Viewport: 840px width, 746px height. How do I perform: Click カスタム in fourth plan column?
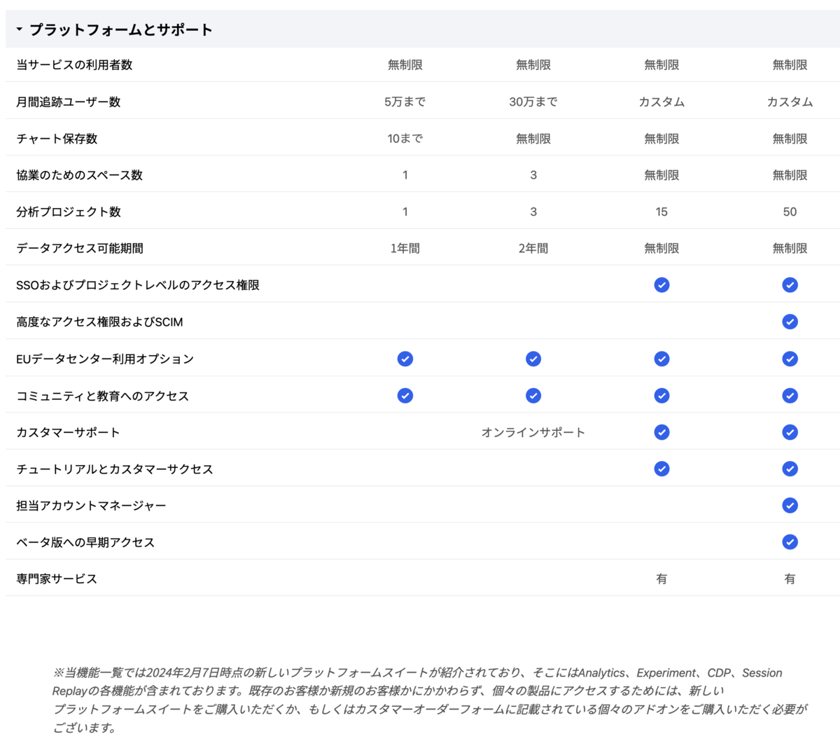(x=790, y=102)
